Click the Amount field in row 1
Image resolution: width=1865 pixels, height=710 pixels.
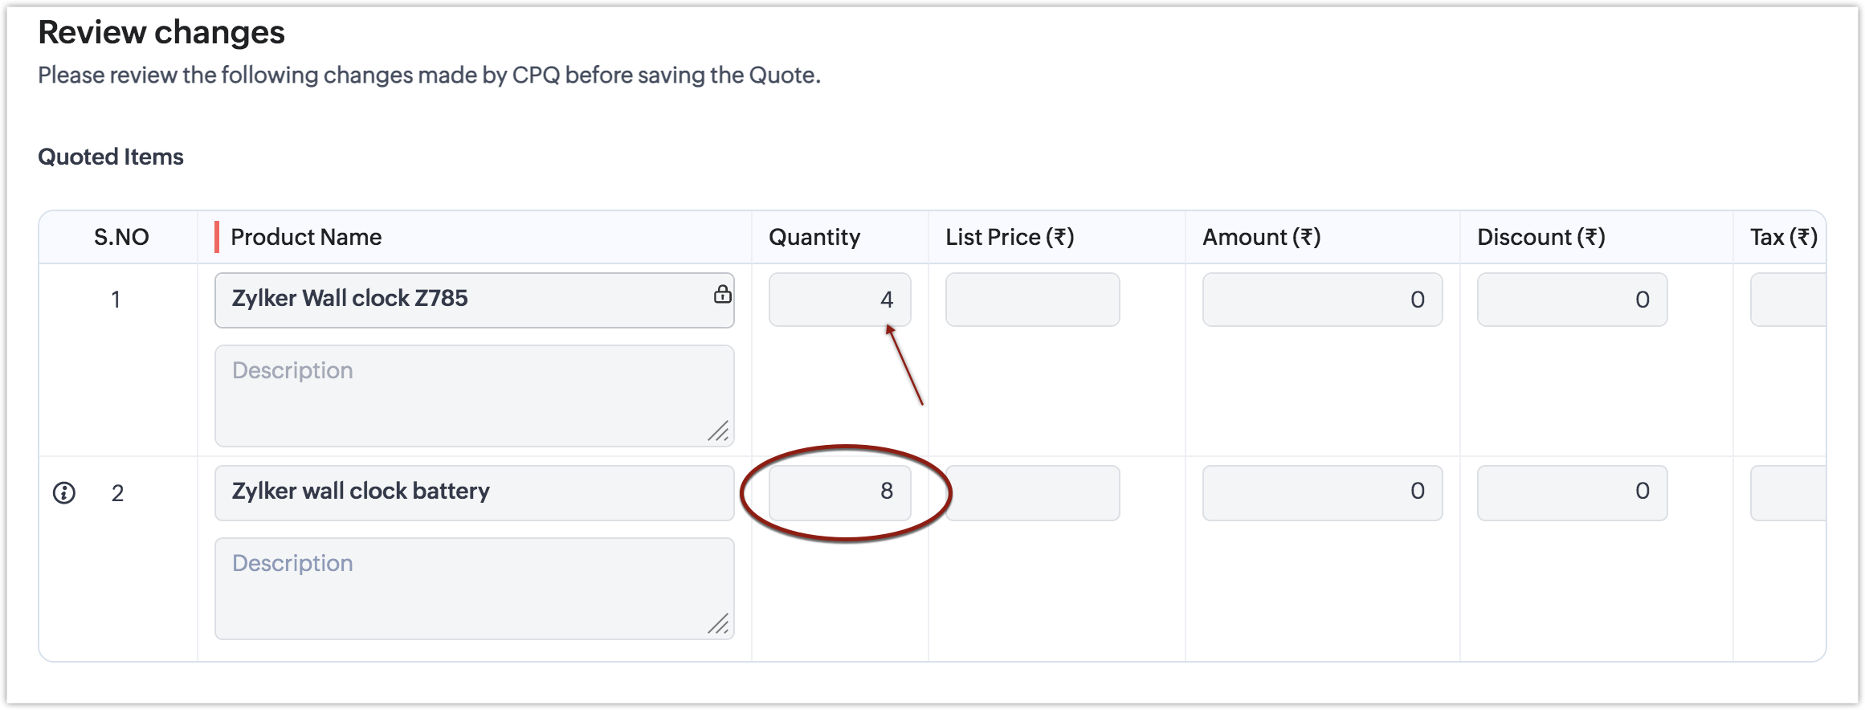1322,300
